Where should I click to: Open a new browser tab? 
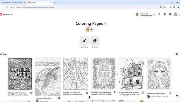click(55, 3)
